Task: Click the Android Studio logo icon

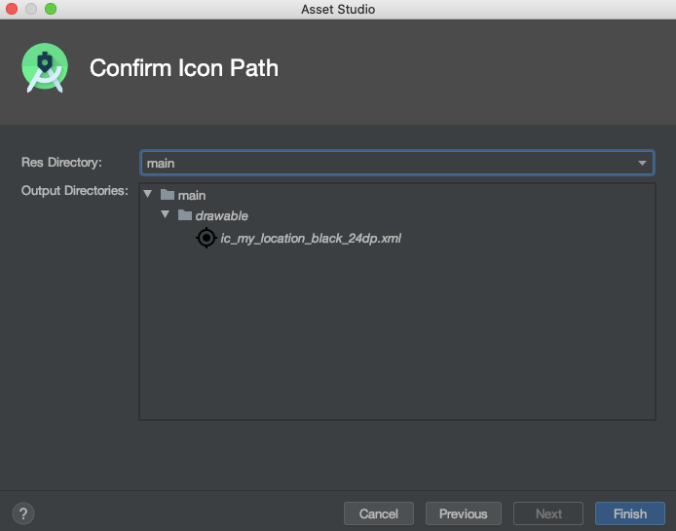Action: pyautogui.click(x=45, y=68)
